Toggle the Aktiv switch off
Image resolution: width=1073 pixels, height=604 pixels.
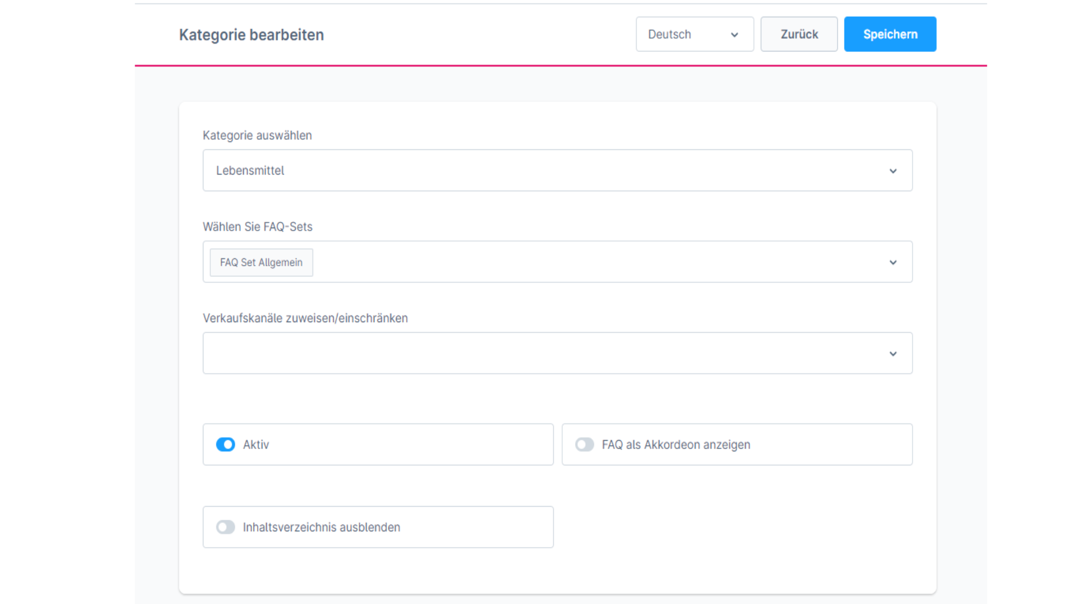pyautogui.click(x=226, y=445)
